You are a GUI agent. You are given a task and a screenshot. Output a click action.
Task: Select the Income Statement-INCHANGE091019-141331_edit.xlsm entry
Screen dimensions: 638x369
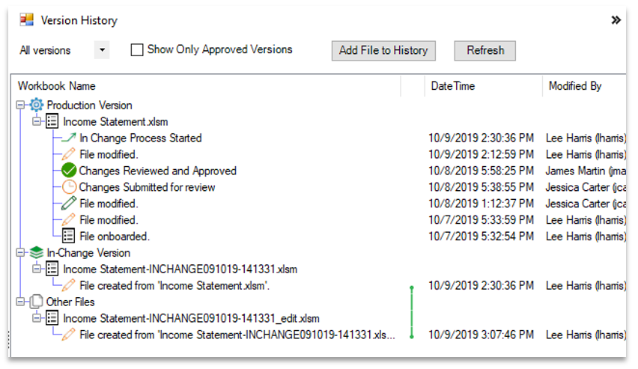click(x=191, y=318)
